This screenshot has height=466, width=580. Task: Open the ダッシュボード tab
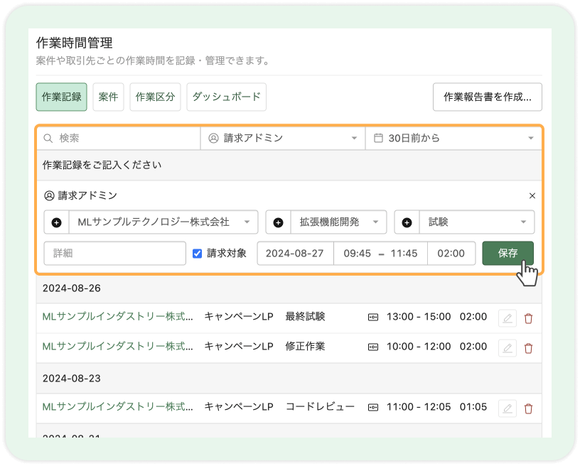click(x=226, y=97)
